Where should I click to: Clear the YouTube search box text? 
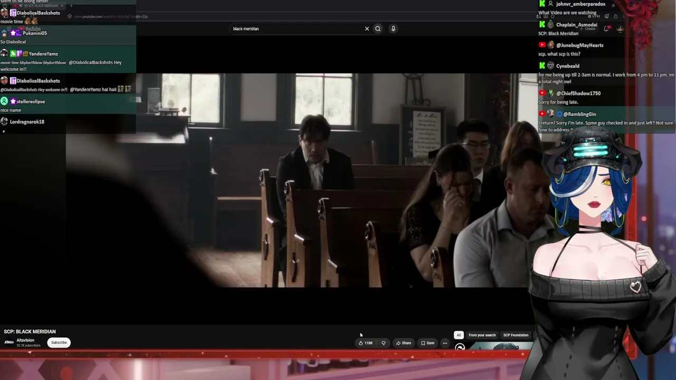coord(367,28)
